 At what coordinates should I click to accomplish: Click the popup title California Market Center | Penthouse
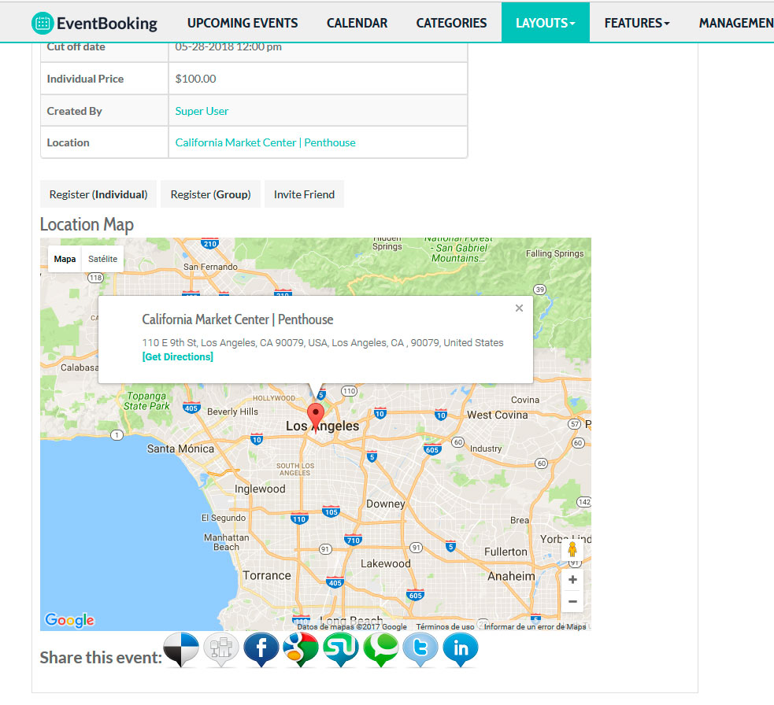238,319
